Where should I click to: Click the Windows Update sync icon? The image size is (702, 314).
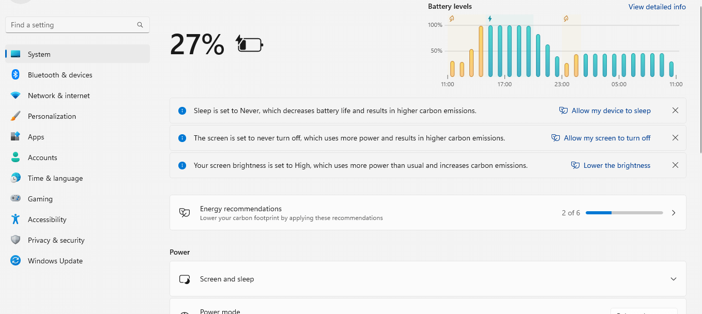(16, 261)
